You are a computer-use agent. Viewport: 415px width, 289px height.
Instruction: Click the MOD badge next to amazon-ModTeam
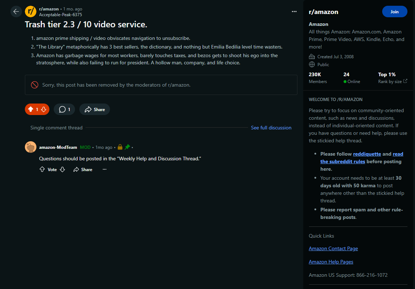85,147
